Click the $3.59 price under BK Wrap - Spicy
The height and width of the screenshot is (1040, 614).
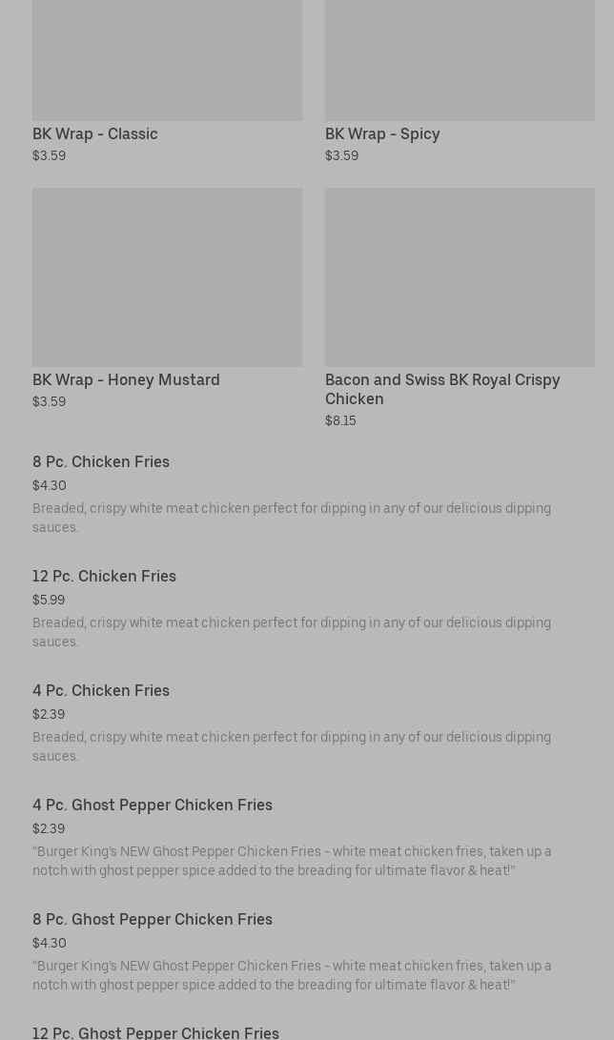click(341, 155)
